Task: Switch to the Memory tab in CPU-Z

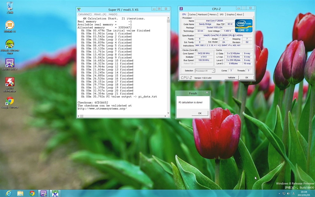Action: click(213, 14)
